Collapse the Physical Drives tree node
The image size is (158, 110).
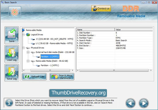point(23,48)
